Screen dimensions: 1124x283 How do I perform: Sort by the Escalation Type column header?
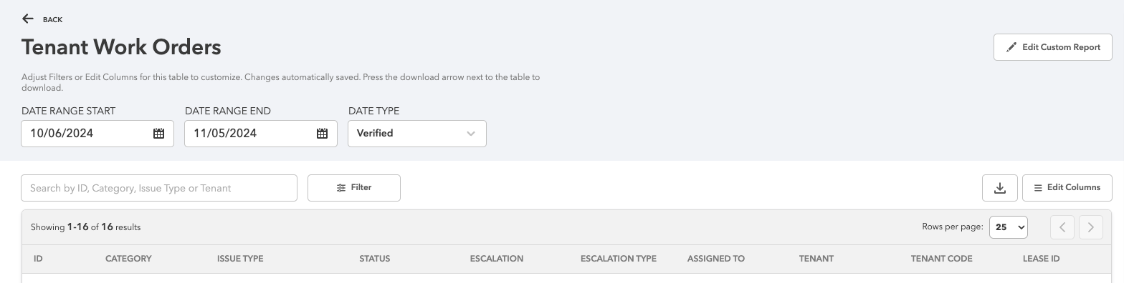pos(619,259)
